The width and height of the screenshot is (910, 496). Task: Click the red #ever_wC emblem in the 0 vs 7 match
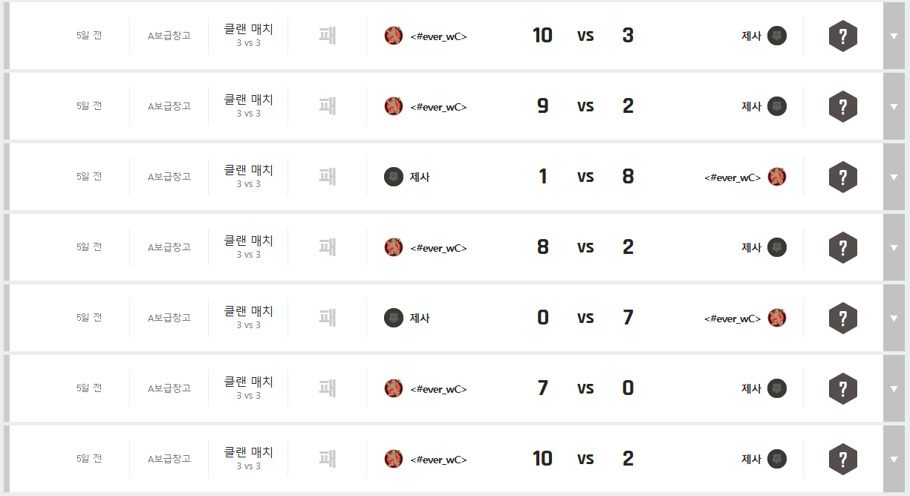point(777,318)
